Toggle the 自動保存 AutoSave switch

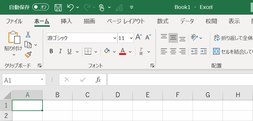40,7
